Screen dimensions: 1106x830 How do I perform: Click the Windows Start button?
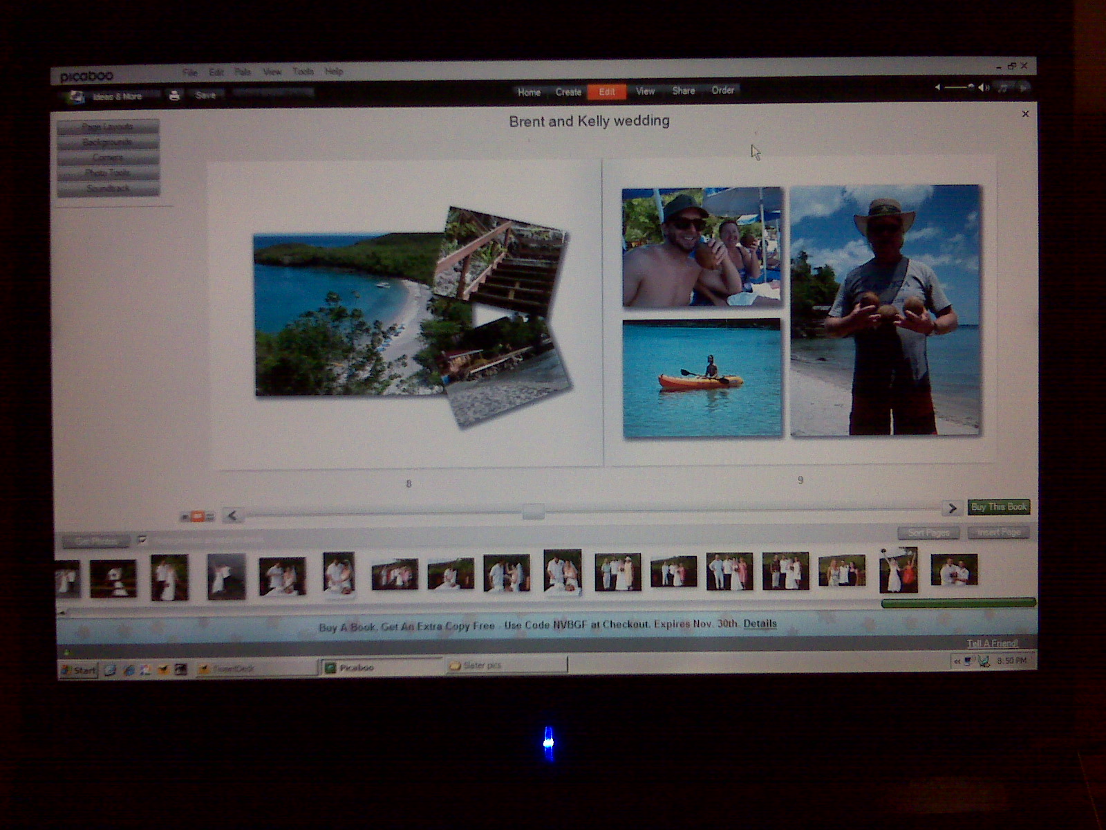tap(79, 670)
